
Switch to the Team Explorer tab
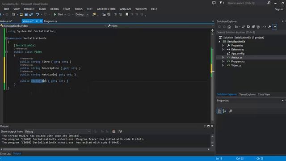247,94
